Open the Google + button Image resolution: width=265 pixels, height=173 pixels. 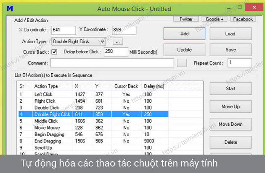pyautogui.click(x=215, y=19)
